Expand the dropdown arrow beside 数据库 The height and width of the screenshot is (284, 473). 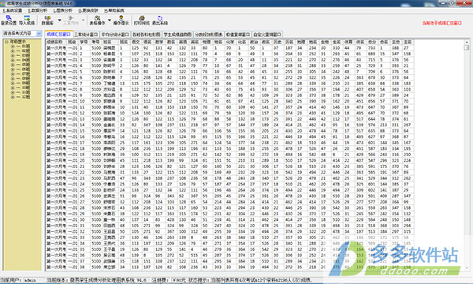click(59, 21)
